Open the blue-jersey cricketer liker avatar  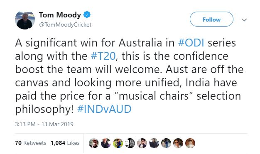click(x=166, y=143)
